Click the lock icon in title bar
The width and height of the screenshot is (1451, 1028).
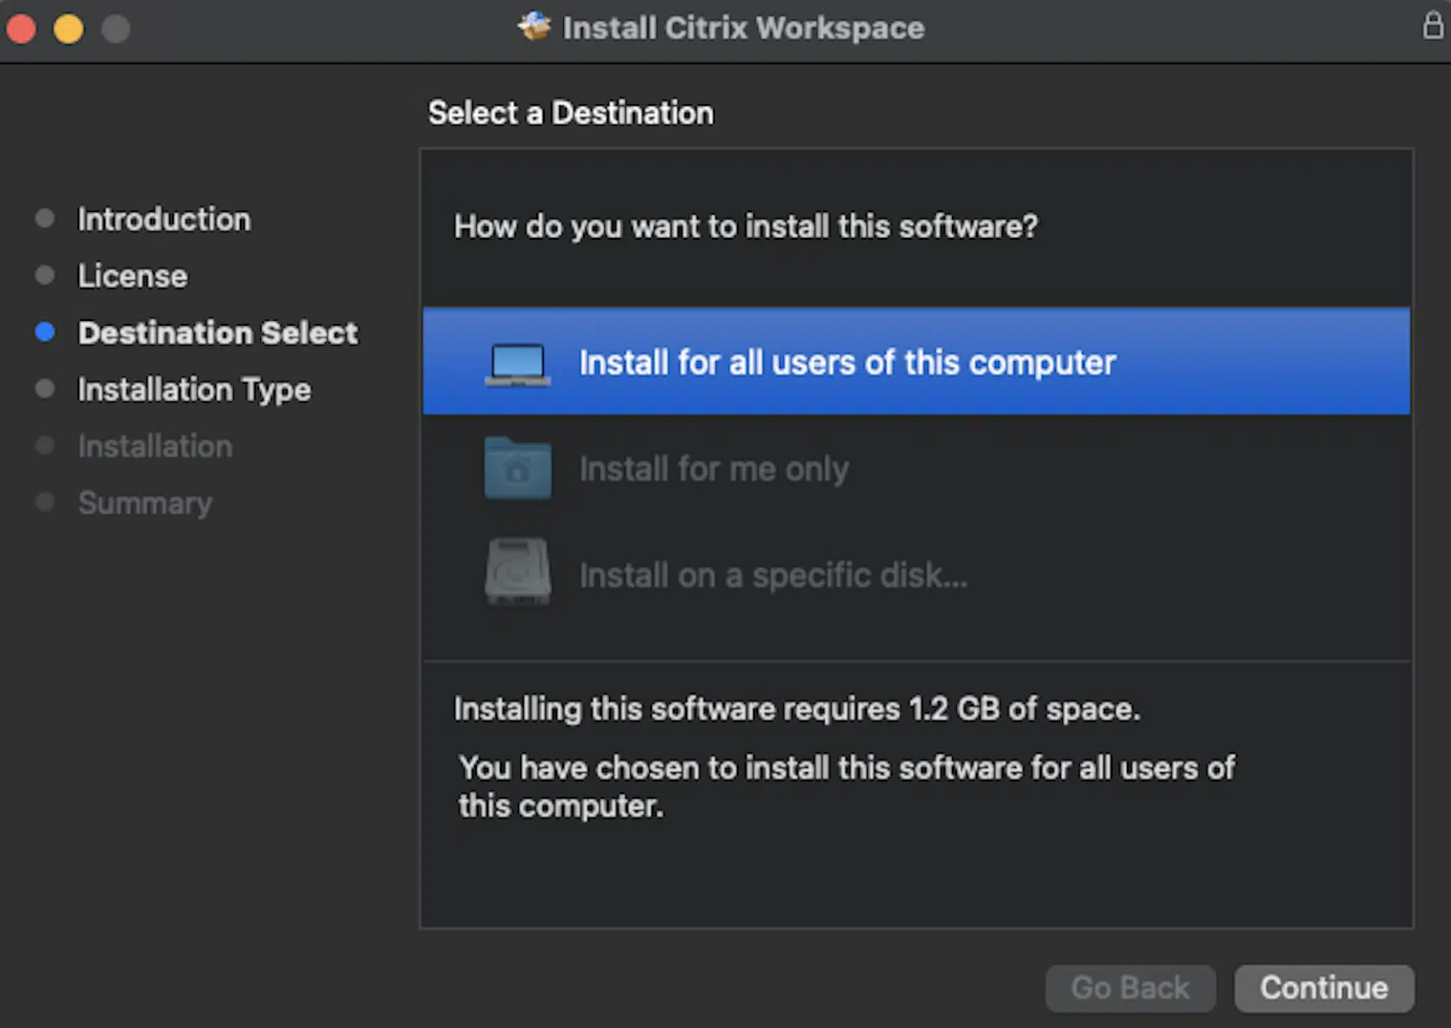click(1432, 25)
